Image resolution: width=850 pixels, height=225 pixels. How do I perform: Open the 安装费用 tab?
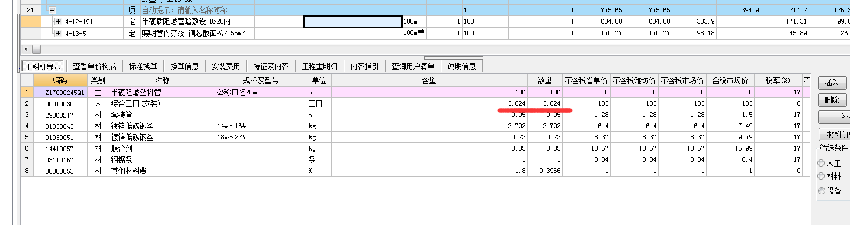(226, 66)
